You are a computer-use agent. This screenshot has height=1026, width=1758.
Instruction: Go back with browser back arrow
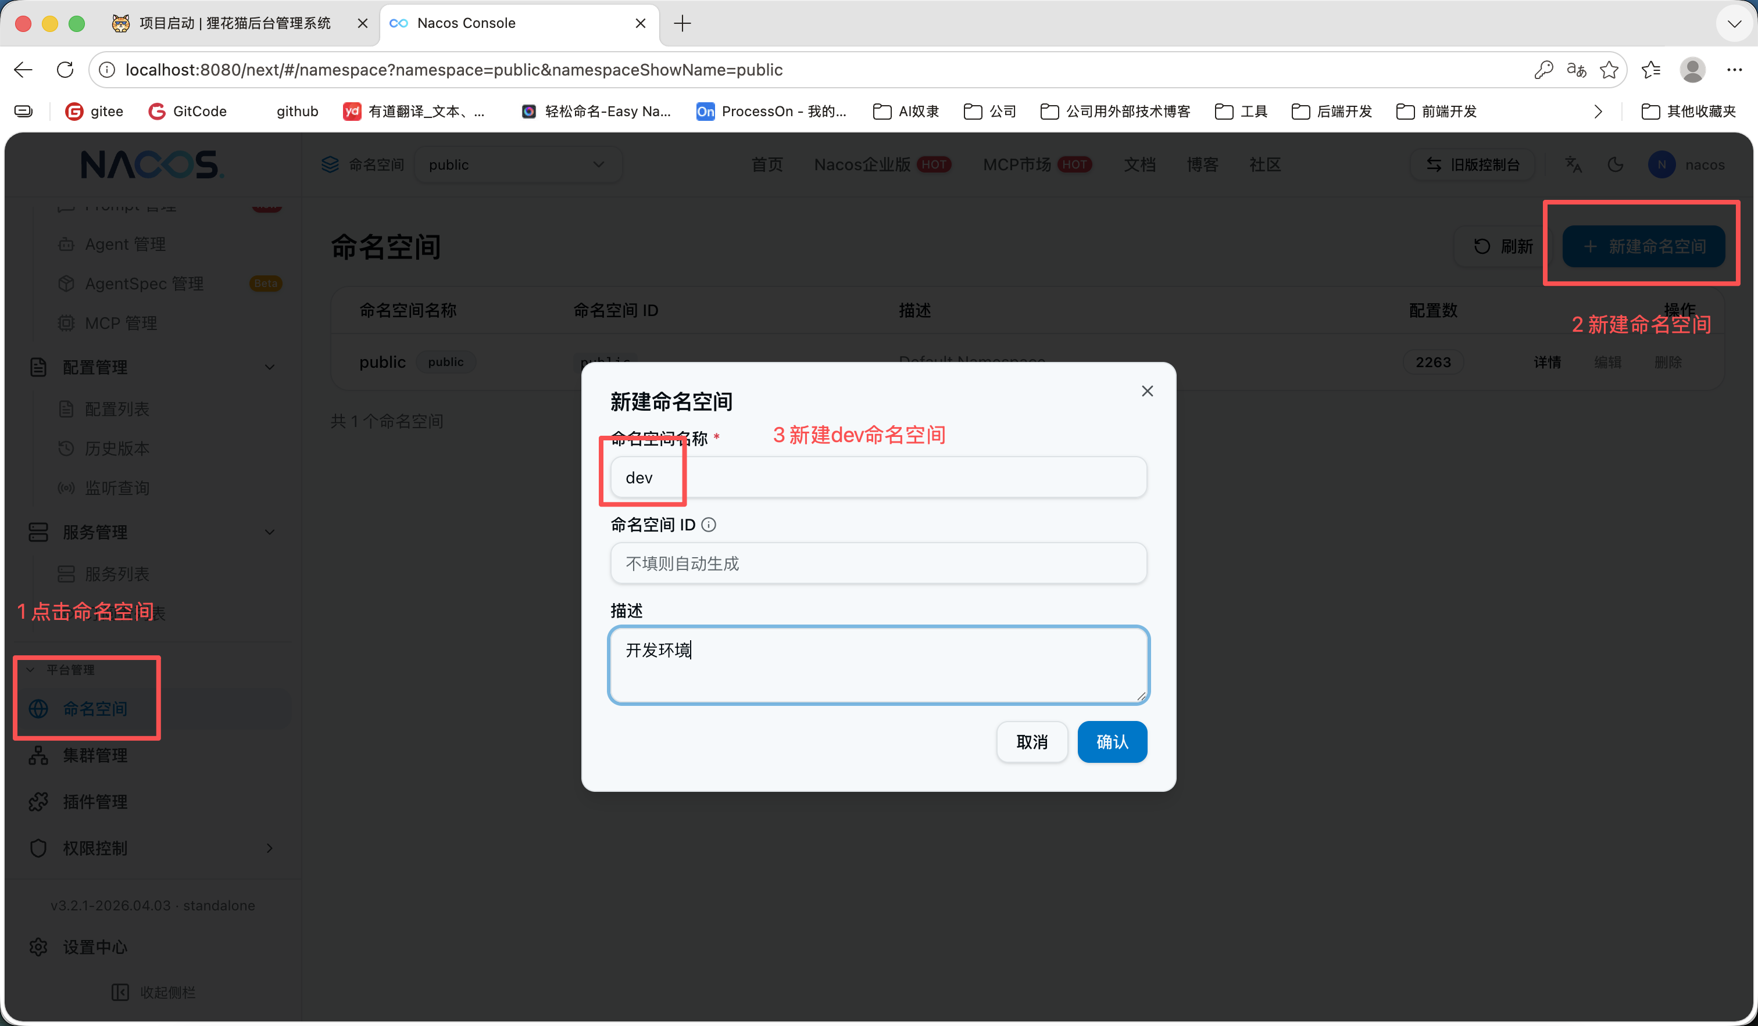pyautogui.click(x=23, y=70)
